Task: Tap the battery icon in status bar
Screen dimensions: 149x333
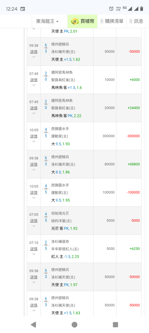Action: pos(142,9)
